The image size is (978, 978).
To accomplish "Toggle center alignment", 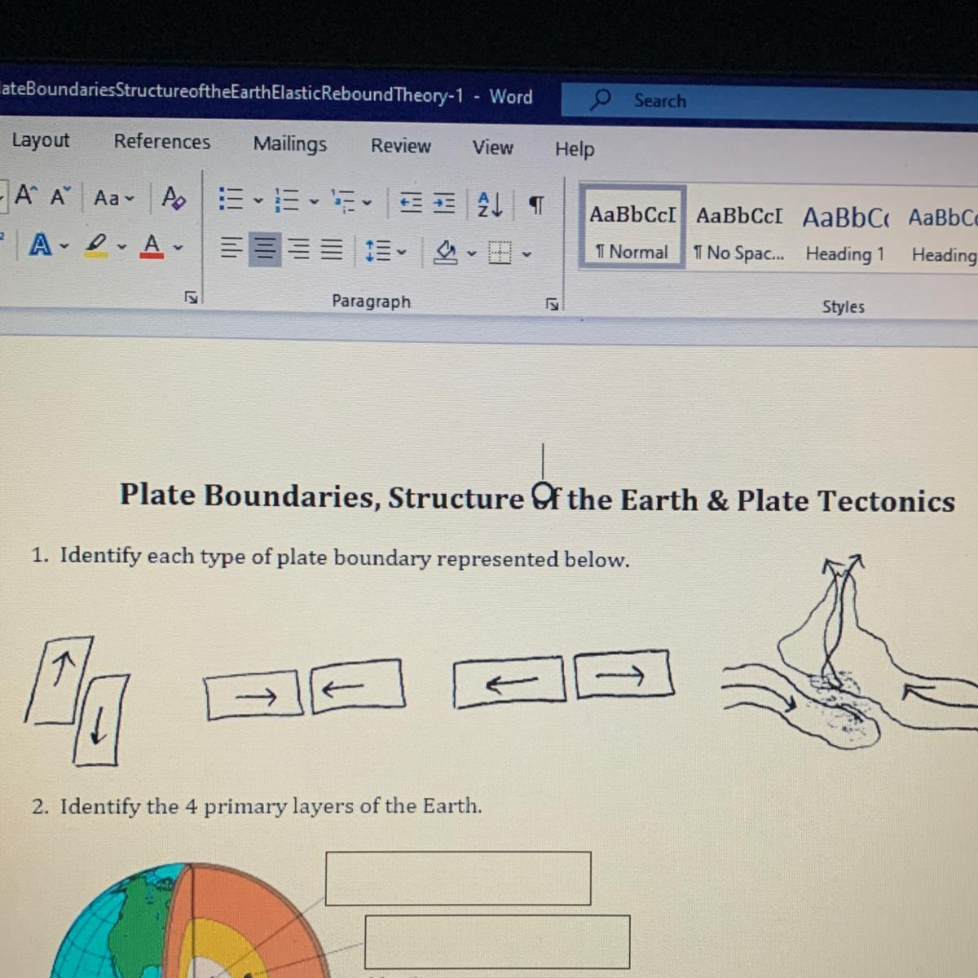I will point(264,249).
